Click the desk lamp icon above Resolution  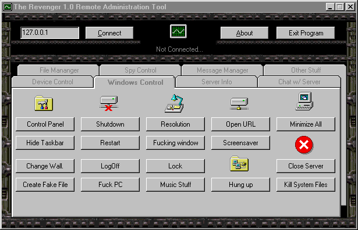[x=174, y=103]
